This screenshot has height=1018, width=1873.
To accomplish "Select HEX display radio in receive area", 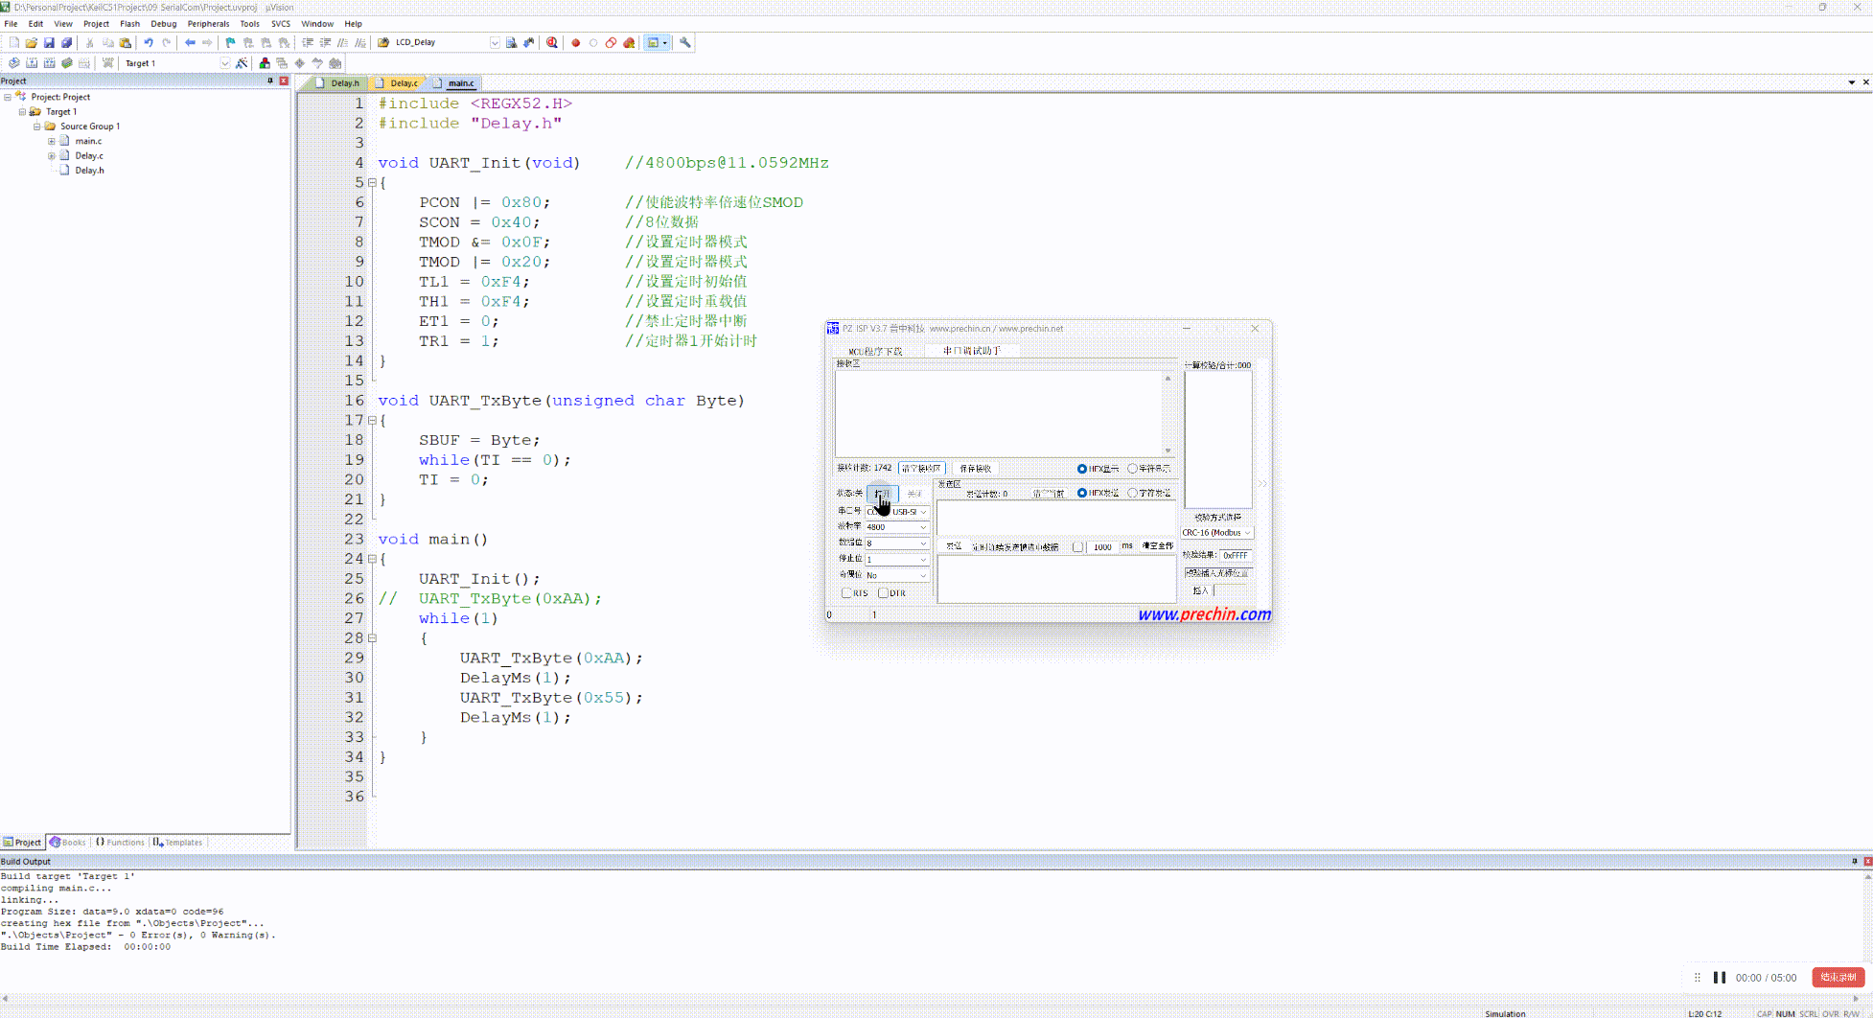I will (1081, 469).
